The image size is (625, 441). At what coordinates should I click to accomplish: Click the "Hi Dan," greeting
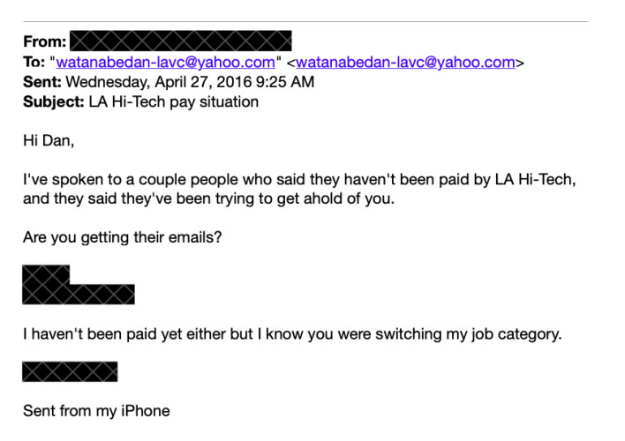click(x=47, y=140)
